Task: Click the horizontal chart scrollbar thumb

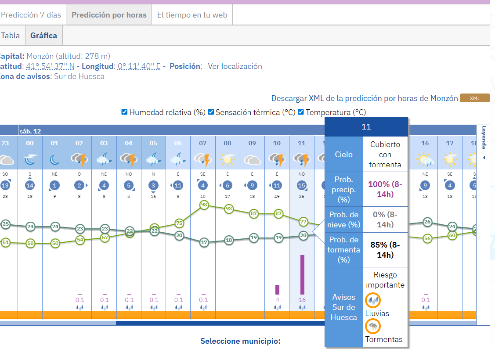Action: (x=220, y=323)
